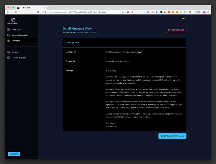Open the Support button
This screenshot has height=164, width=216.
[14, 154]
